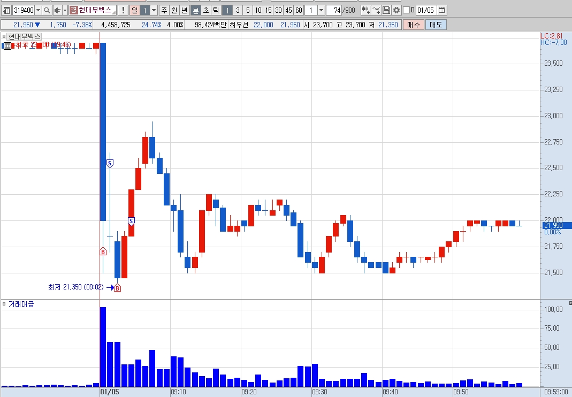572x397 pixels.
Task: Select the 3-minute interval
Action: tap(238, 10)
